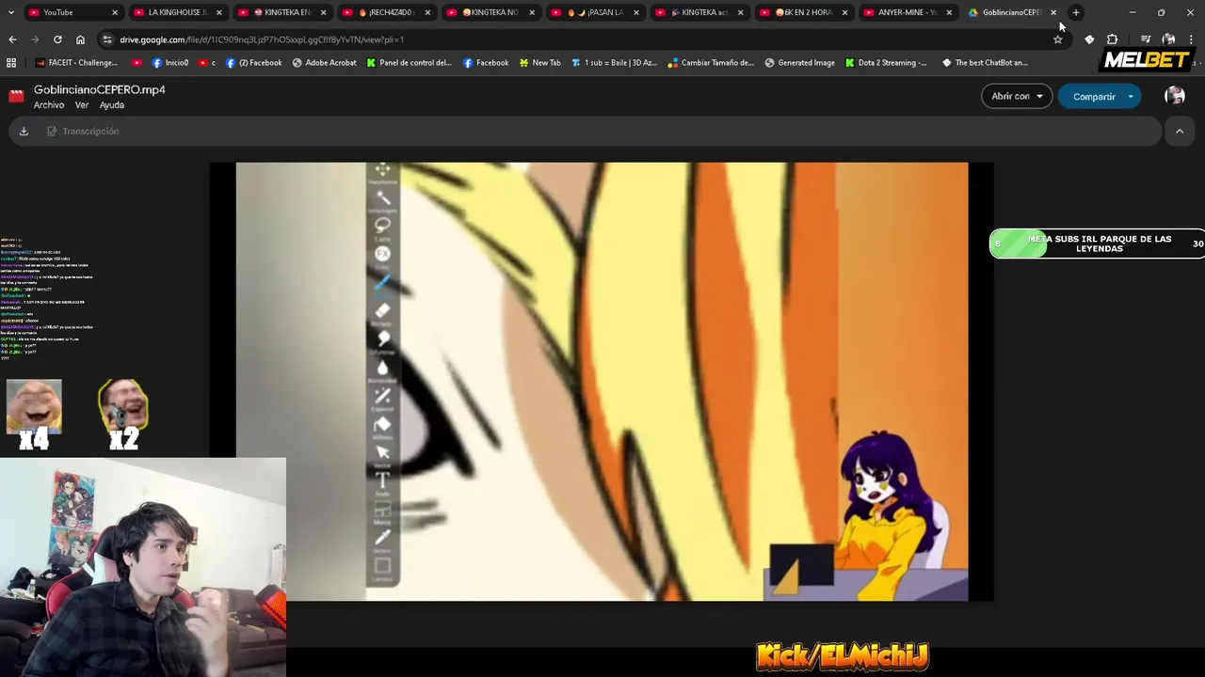Open the media control icon in the toolbar
Viewport: 1205px width, 677px height.
tap(1145, 39)
